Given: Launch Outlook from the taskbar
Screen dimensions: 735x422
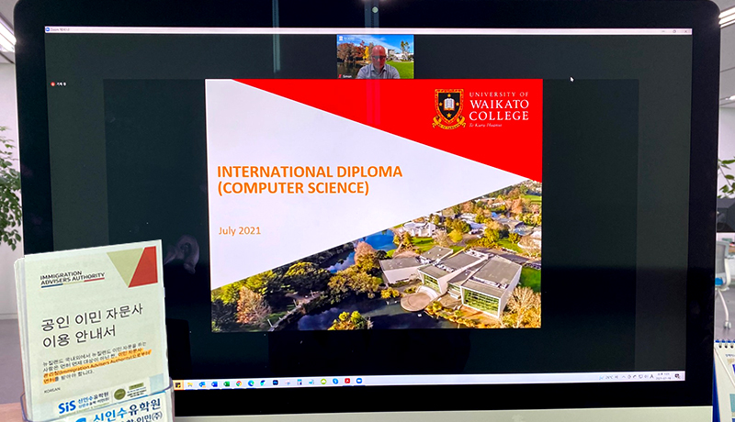Looking at the screenshot, I should coord(202,384).
